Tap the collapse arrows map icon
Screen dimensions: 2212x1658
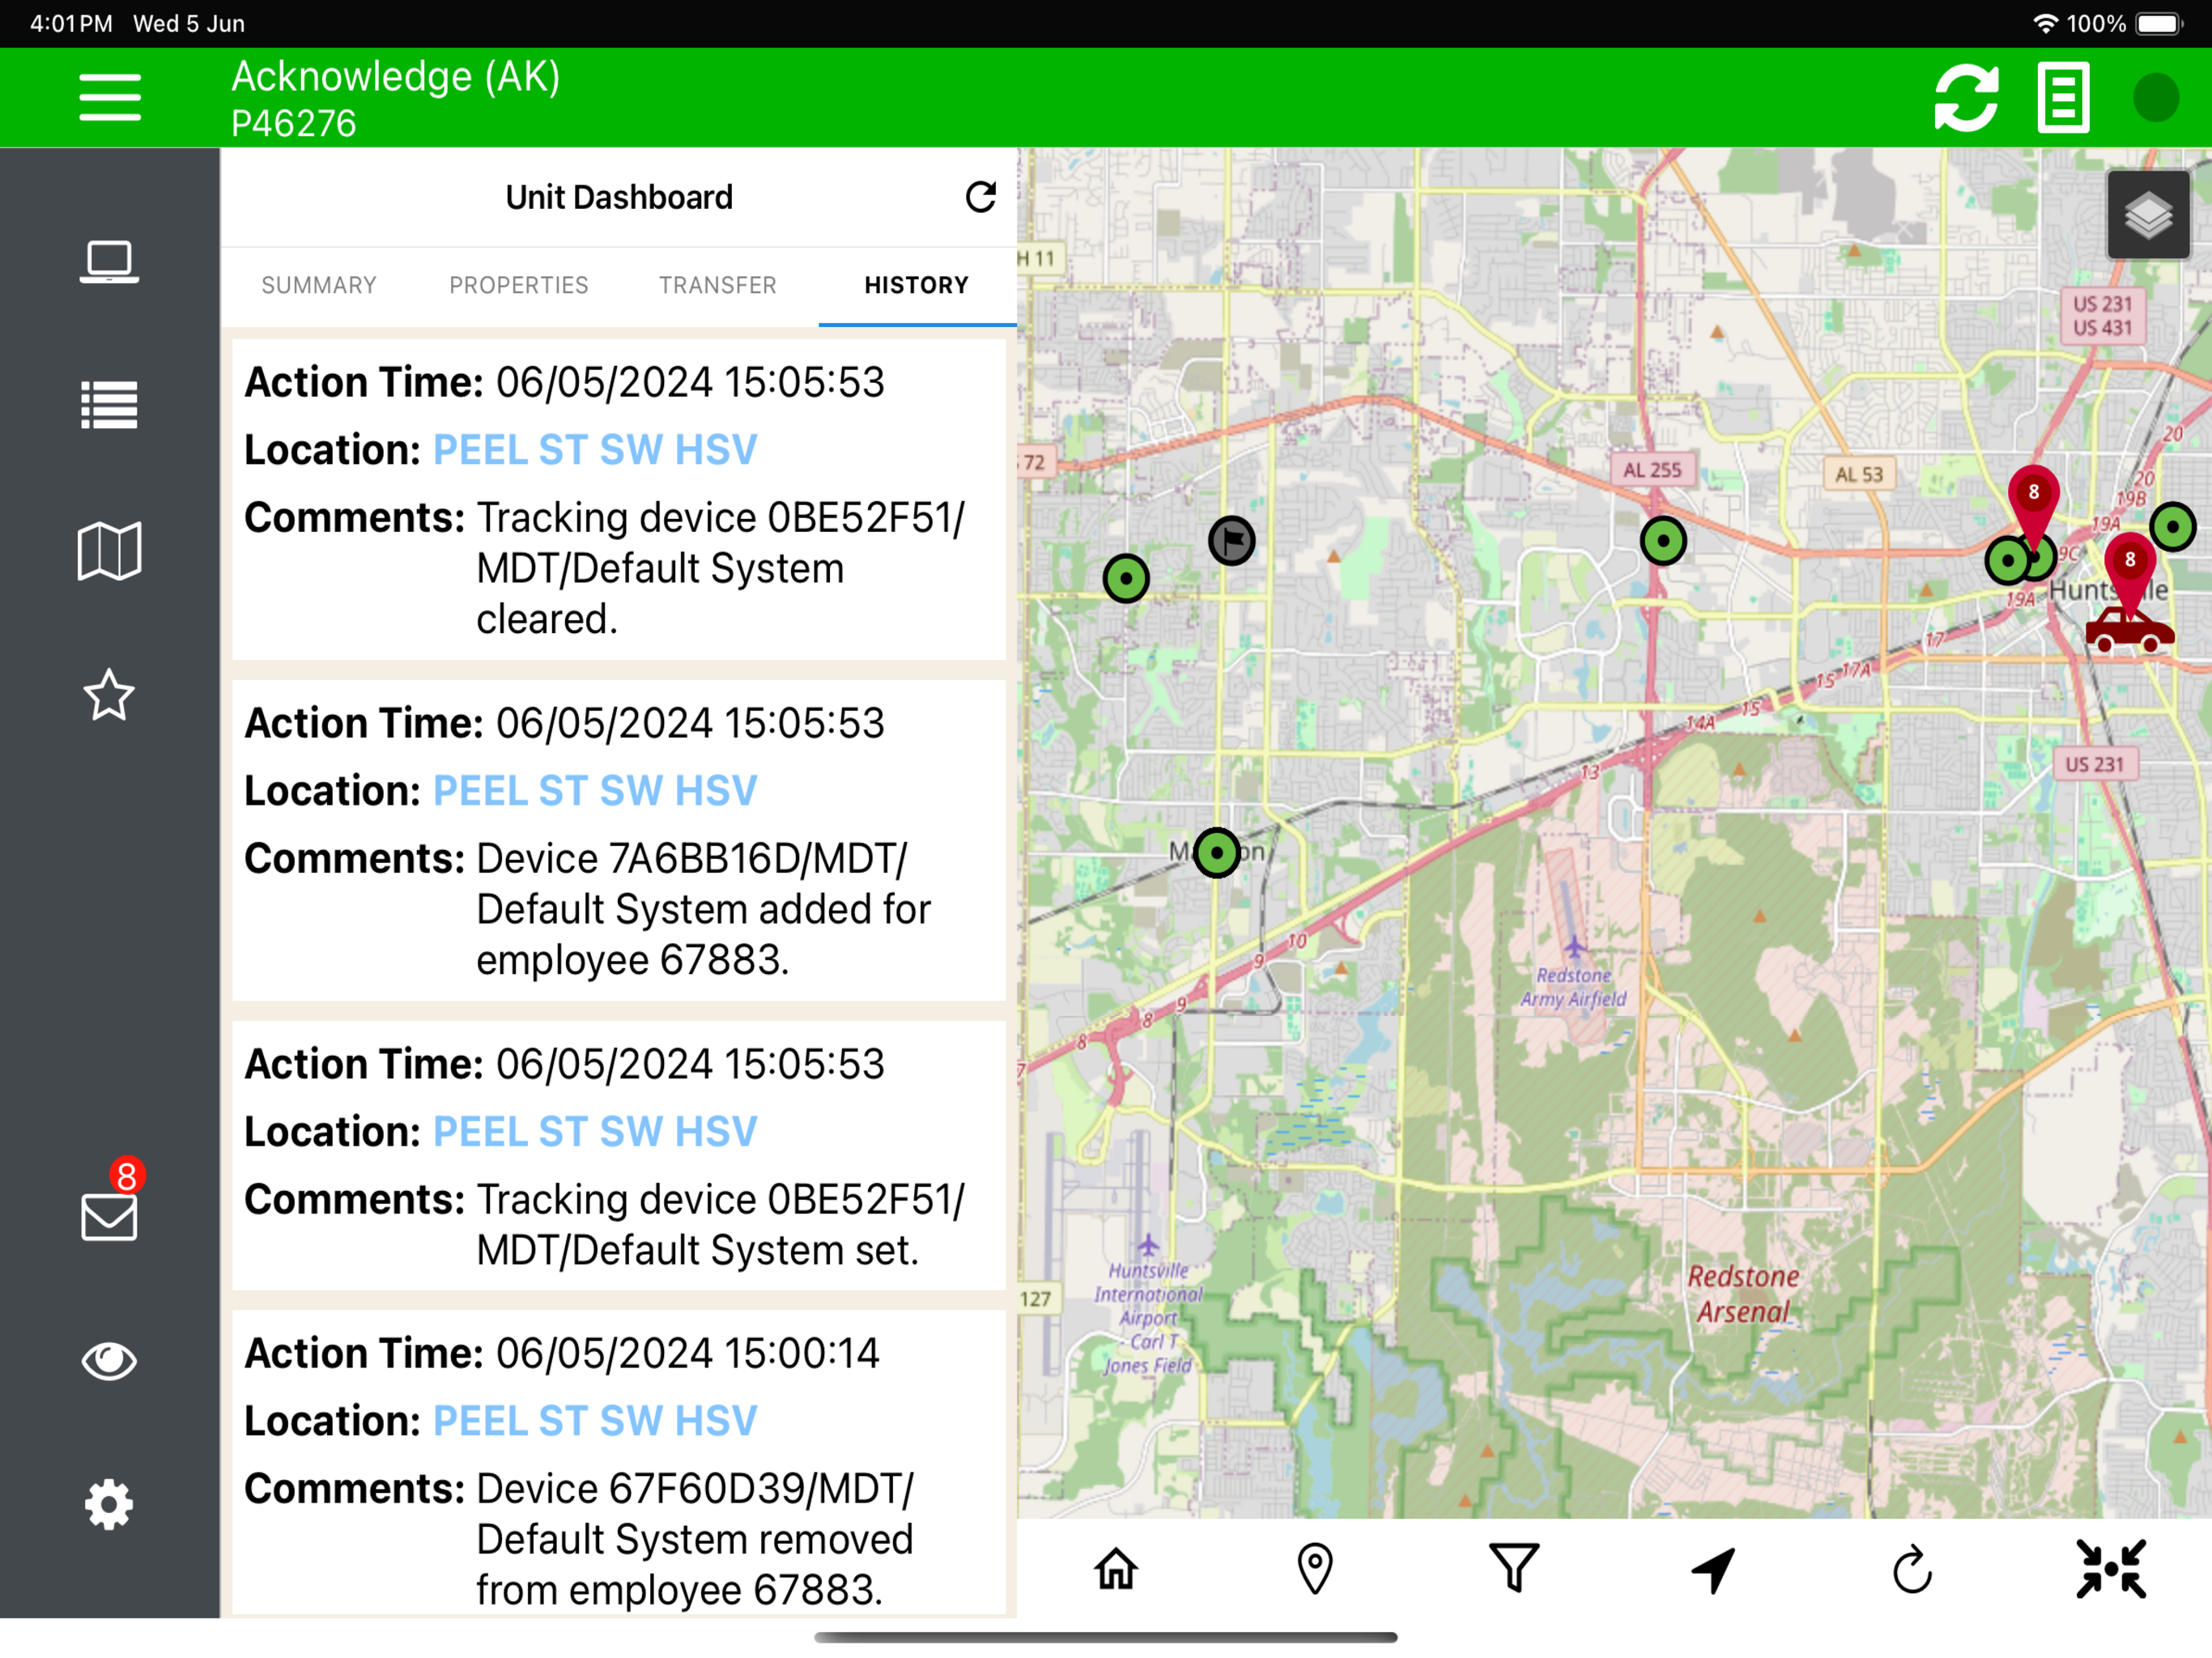[x=2111, y=1568]
